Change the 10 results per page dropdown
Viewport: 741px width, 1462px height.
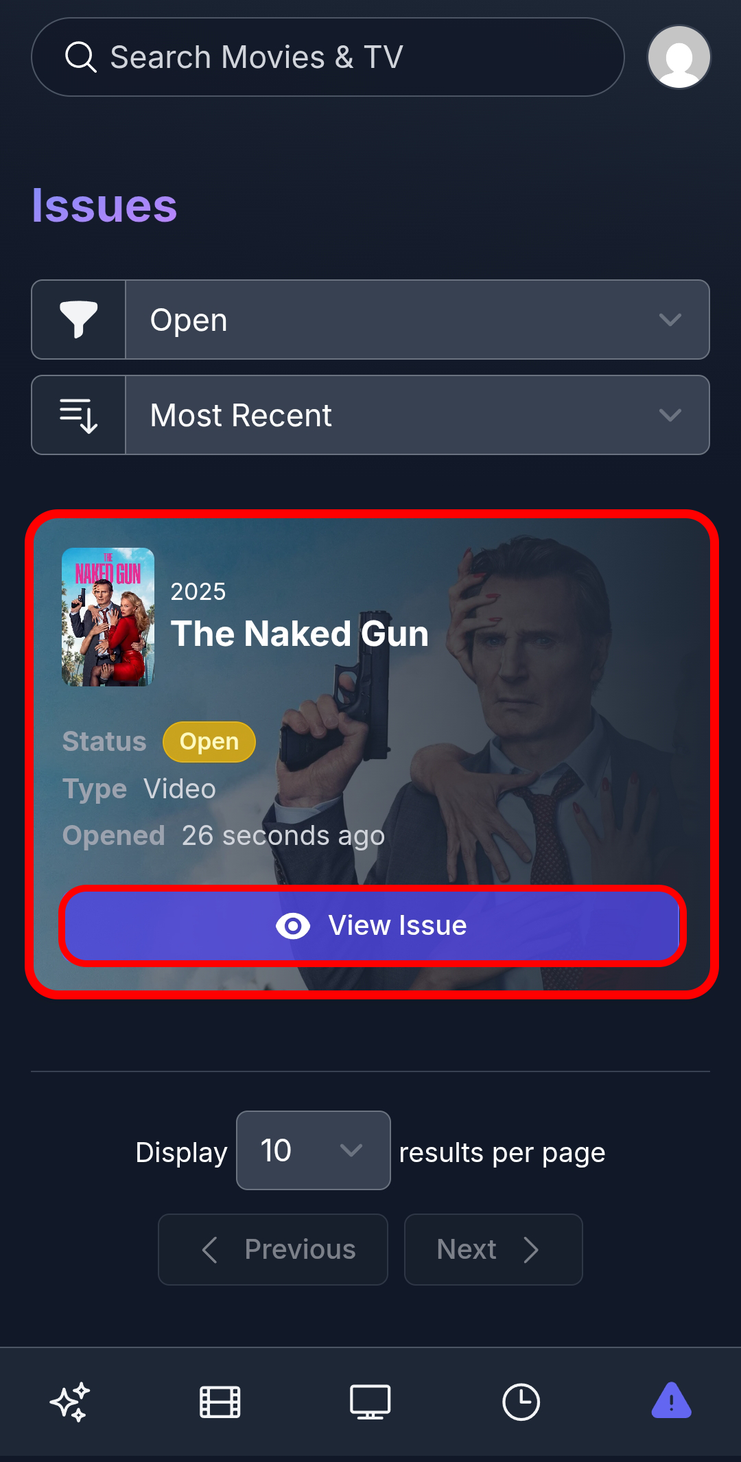[x=314, y=1150]
